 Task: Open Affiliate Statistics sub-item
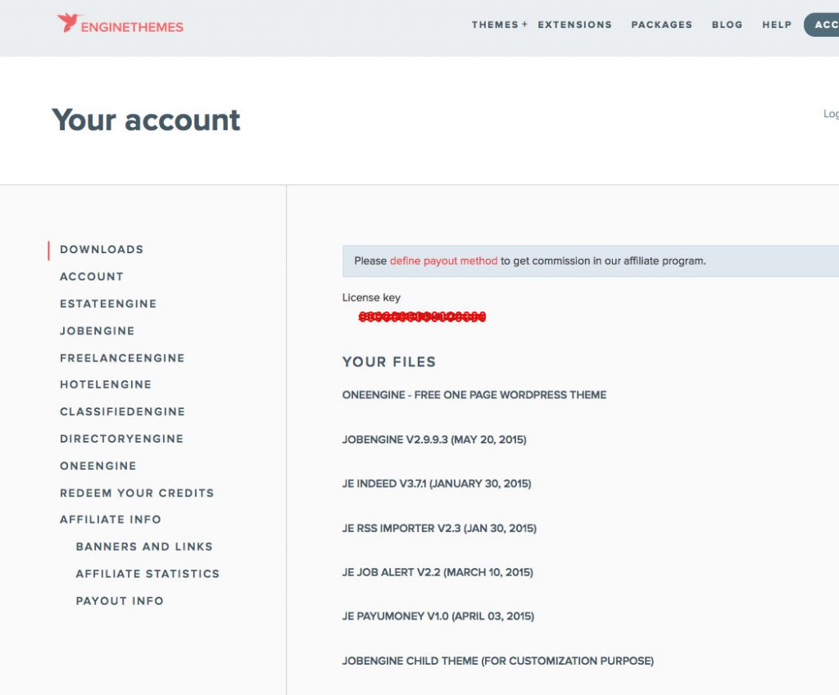click(147, 574)
